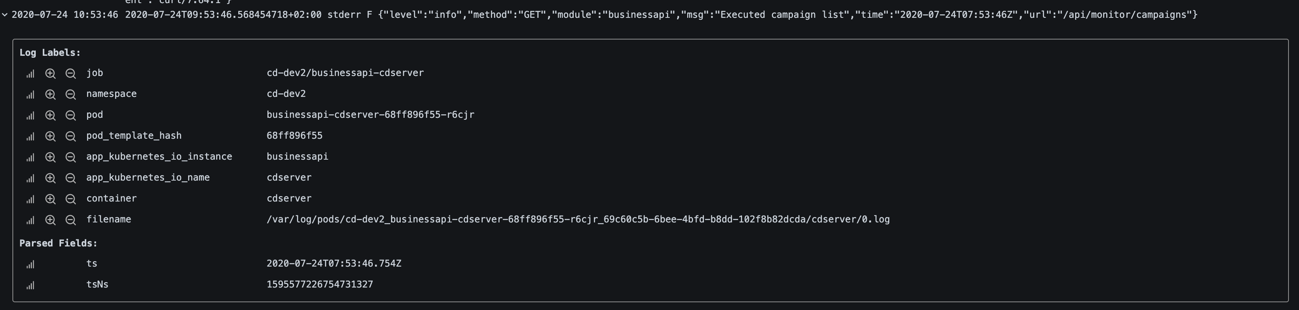Viewport: 1299px width, 310px height.
Task: Filter out the filename label value
Action: pos(70,220)
